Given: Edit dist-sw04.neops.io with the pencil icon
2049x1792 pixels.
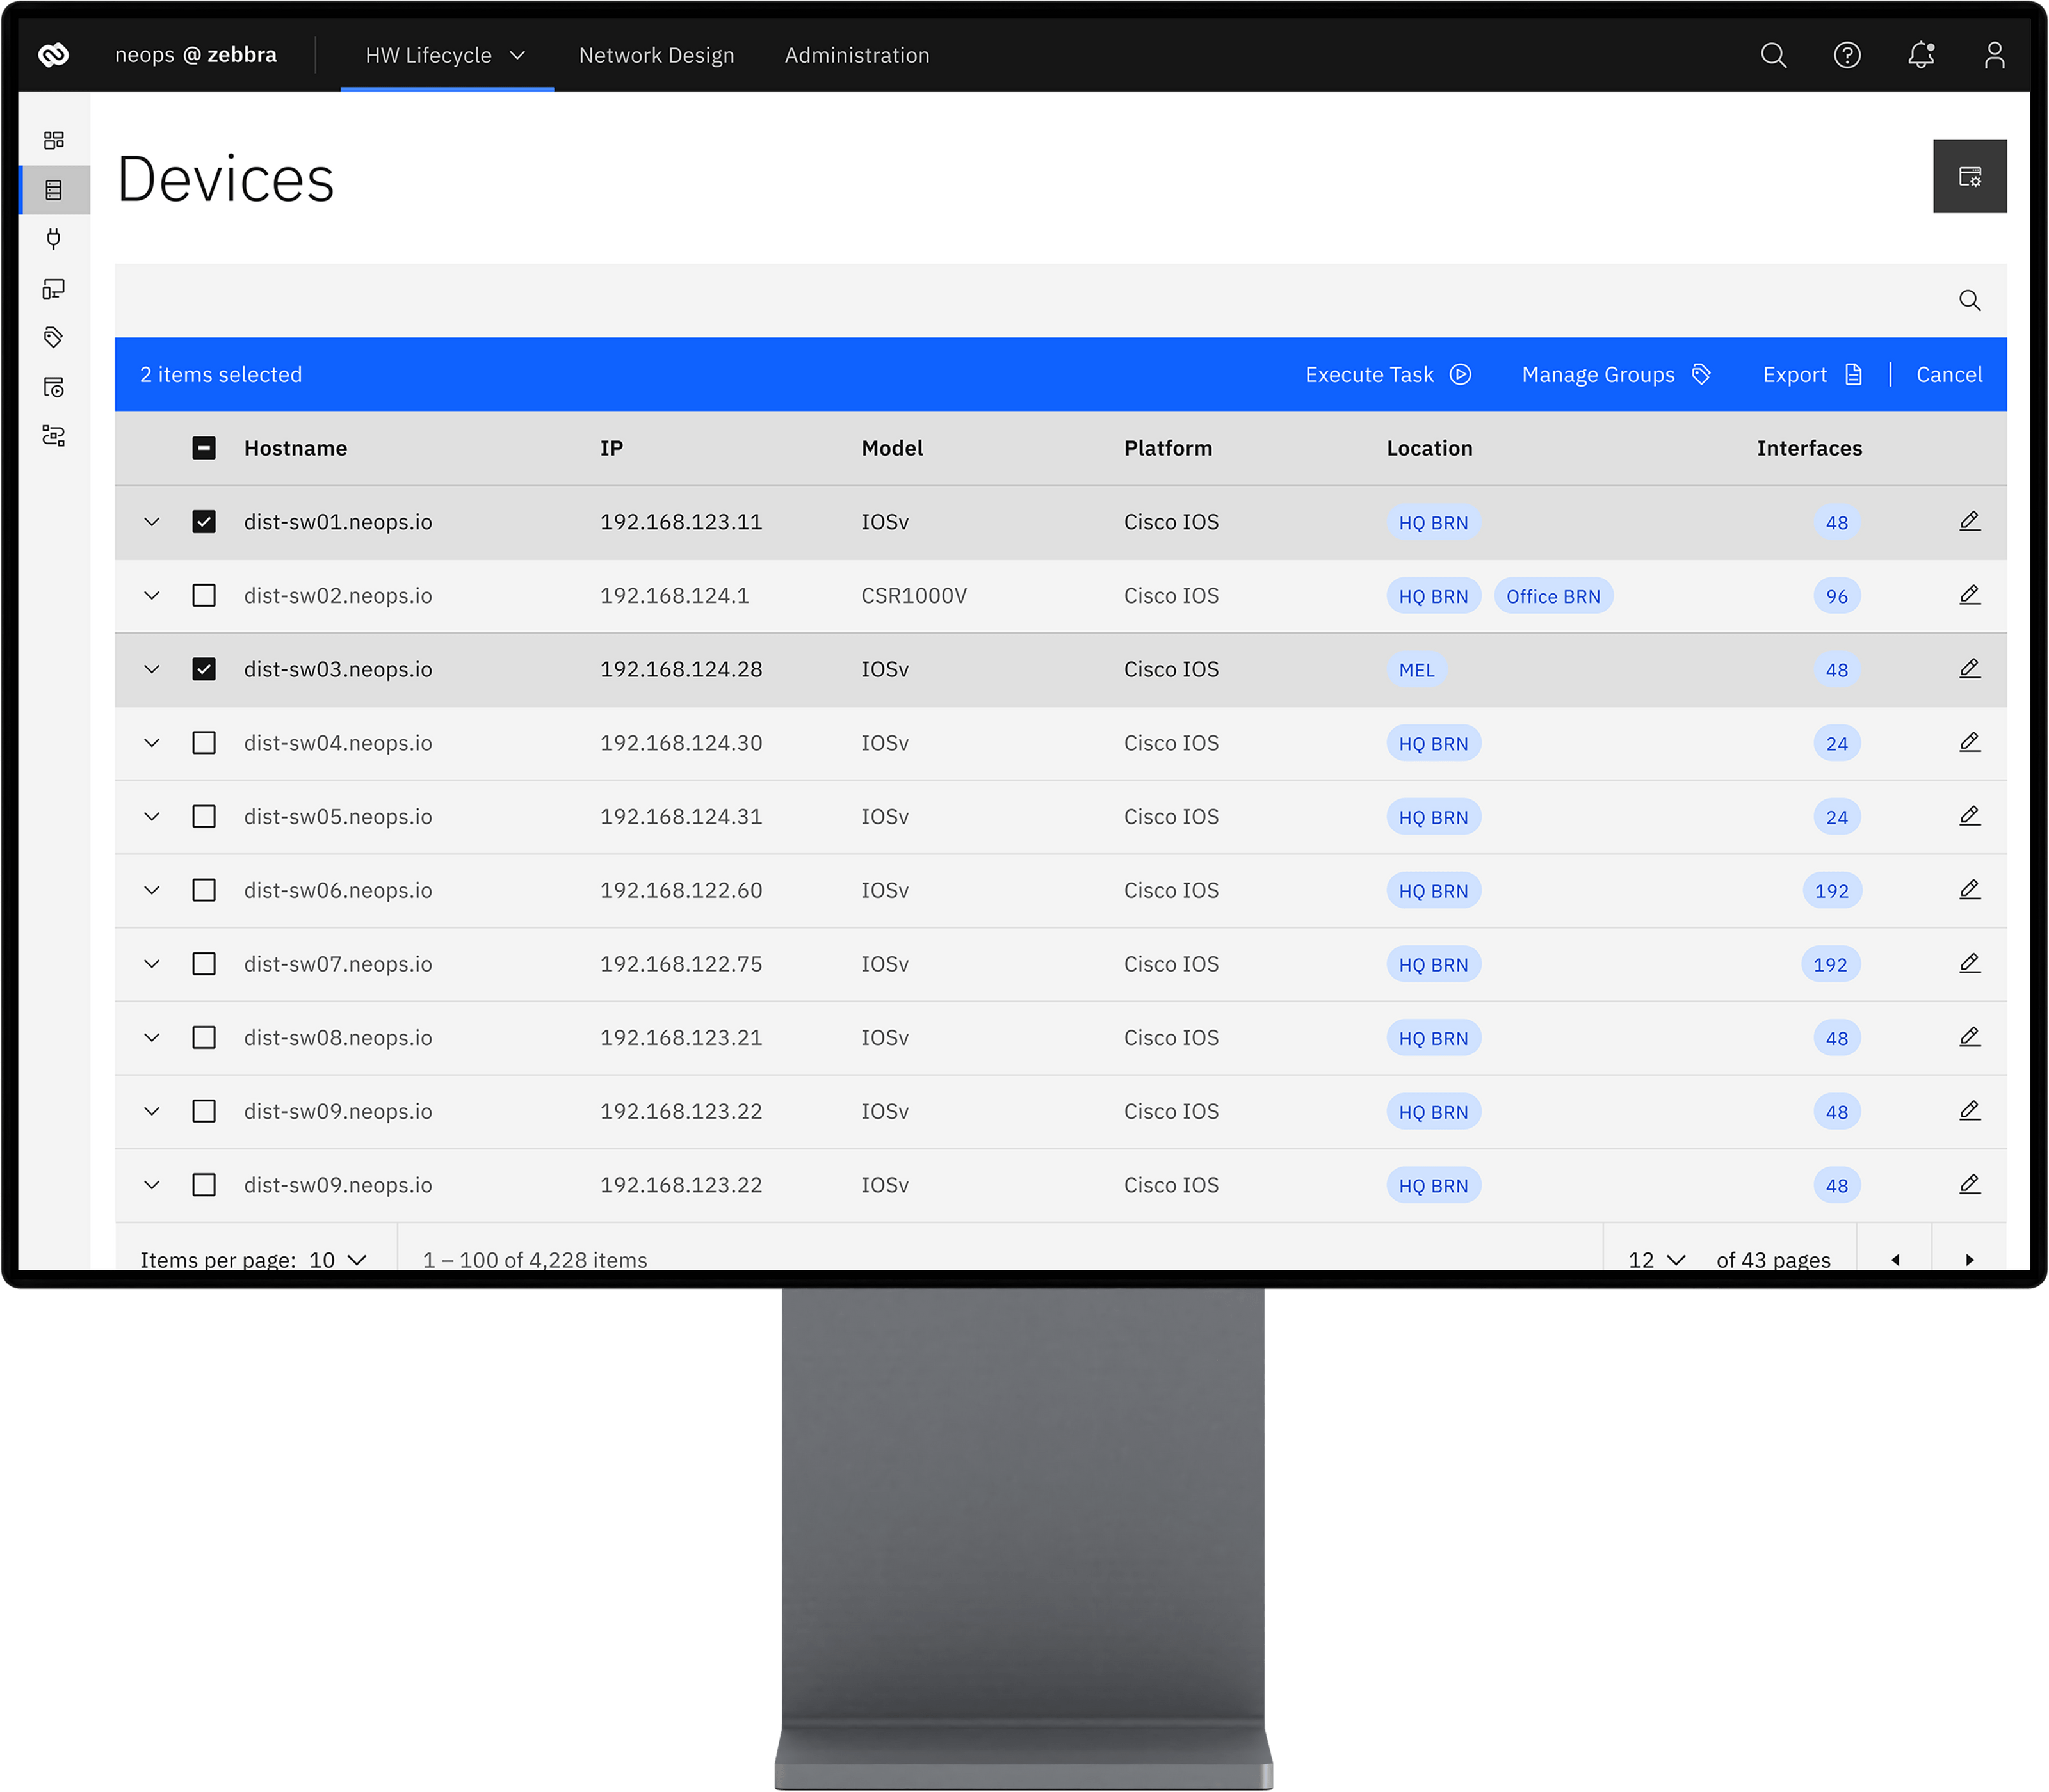Looking at the screenshot, I should coord(1969,743).
